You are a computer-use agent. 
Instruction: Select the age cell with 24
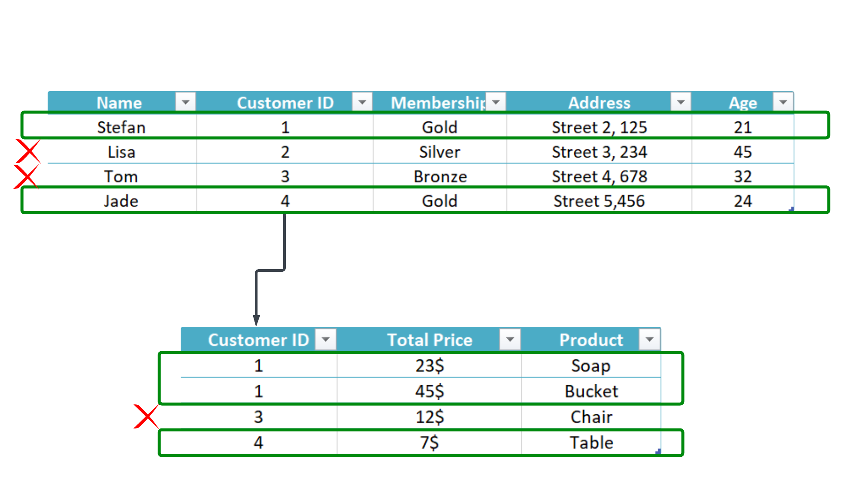tap(743, 200)
